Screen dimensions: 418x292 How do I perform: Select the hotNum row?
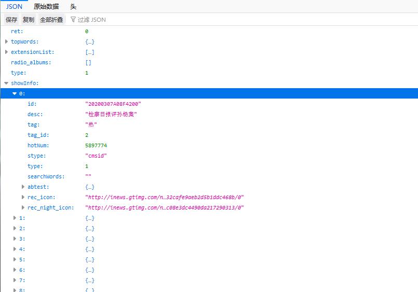(x=38, y=145)
